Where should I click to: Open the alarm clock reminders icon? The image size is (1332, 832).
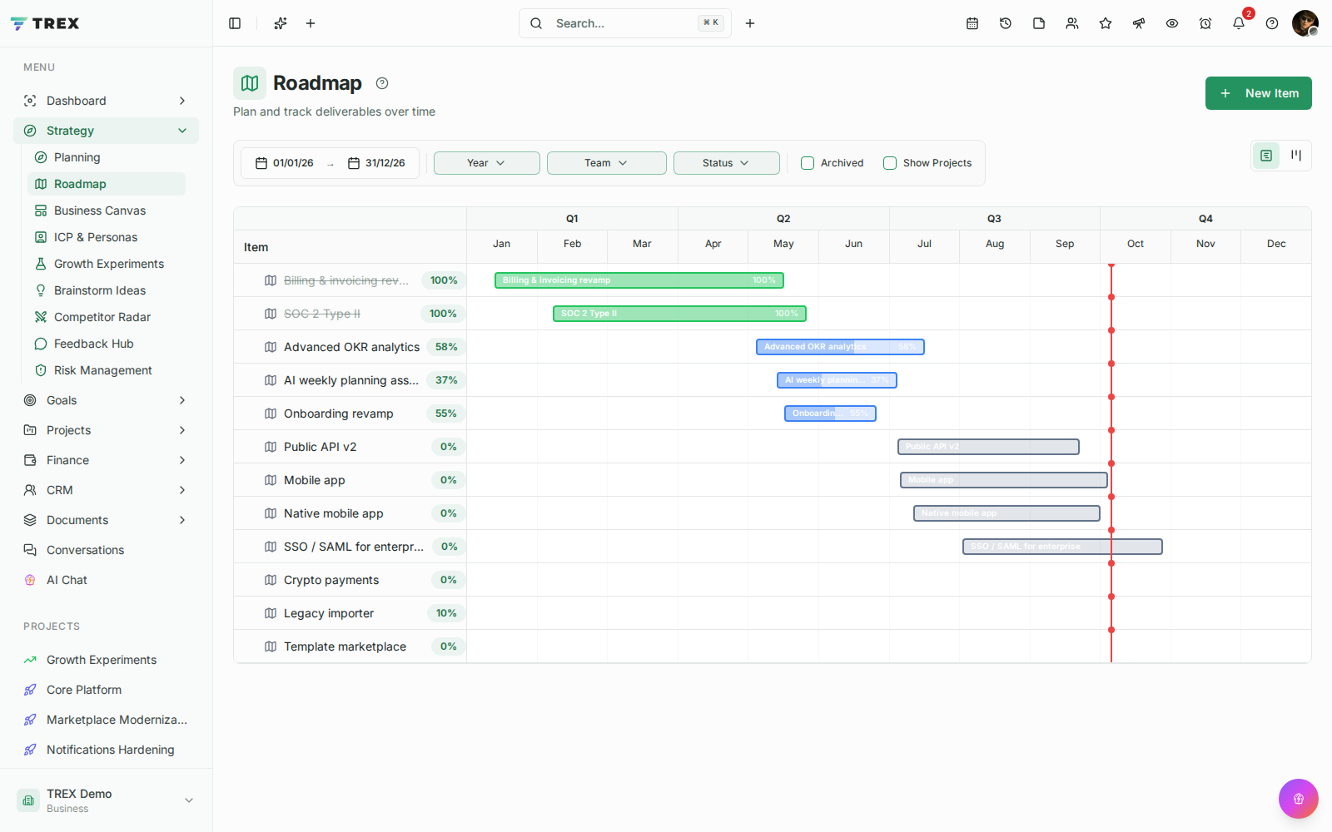1205,23
